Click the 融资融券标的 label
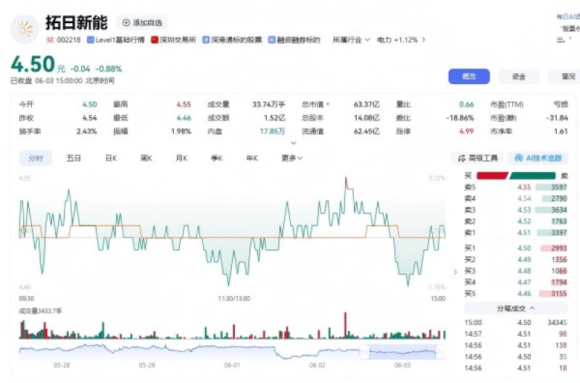The image size is (580, 383). (x=299, y=40)
